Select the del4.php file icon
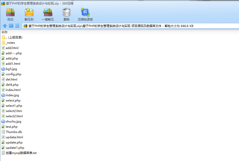The width and height of the screenshot is (239, 161). pos(3,85)
